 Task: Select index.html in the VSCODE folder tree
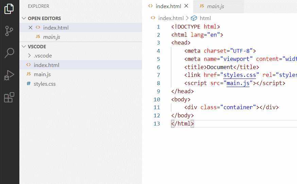point(81,65)
